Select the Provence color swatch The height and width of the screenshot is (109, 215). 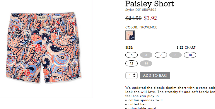click(x=130, y=35)
